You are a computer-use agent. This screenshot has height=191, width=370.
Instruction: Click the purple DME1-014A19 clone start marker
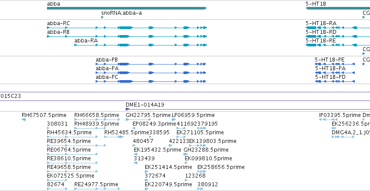(128, 109)
